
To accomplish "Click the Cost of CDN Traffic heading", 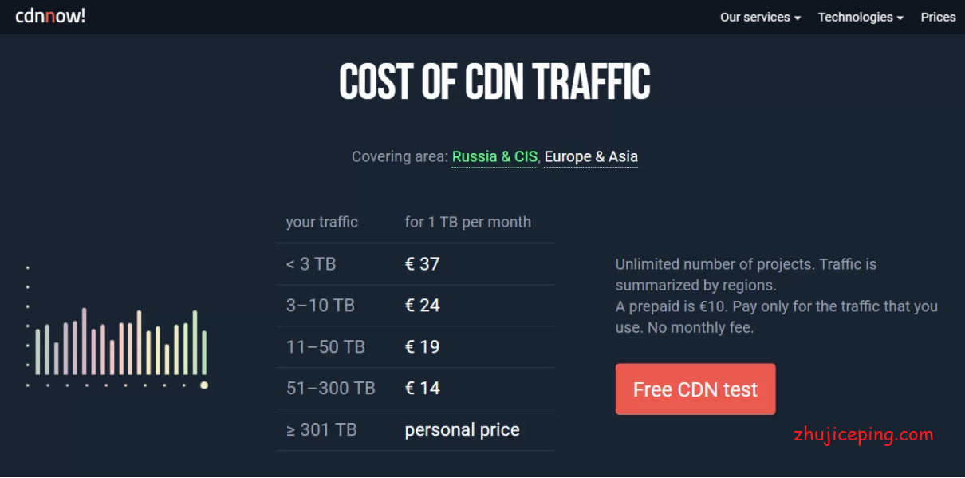I will click(494, 81).
